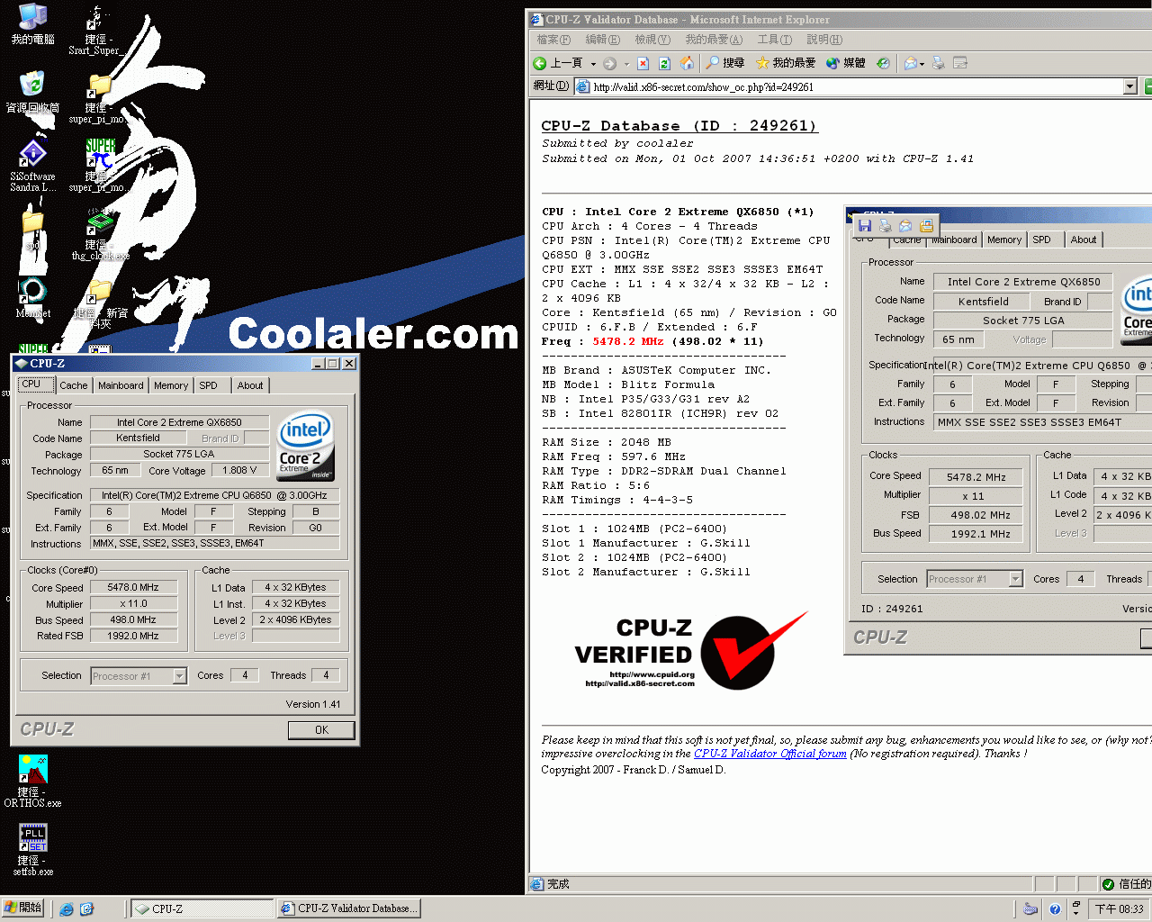The width and height of the screenshot is (1152, 922).
Task: Click the Back (上一頁) button in Internet Explorer
Action: click(558, 63)
